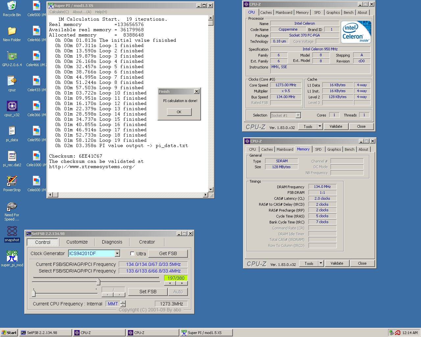This screenshot has height=337, width=421.
Task: Click Super PI horizontal scrollbar right arrow
Action: pyautogui.click(x=205, y=195)
